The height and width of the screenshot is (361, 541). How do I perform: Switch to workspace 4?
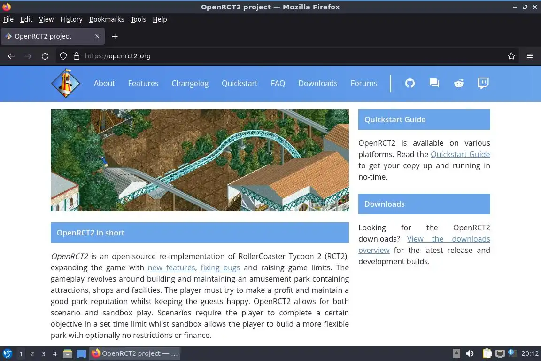tap(55, 354)
